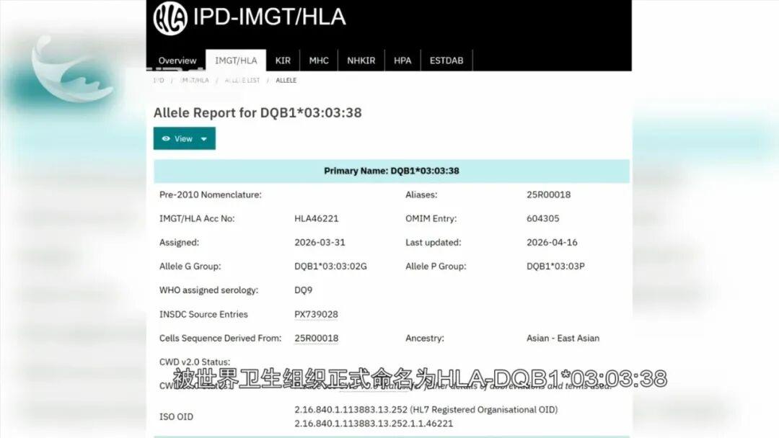
Task: Click the IPD breadcrumb link
Action: (159, 81)
